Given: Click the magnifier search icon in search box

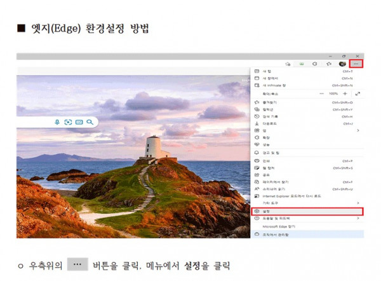Looking at the screenshot, I should 90,122.
